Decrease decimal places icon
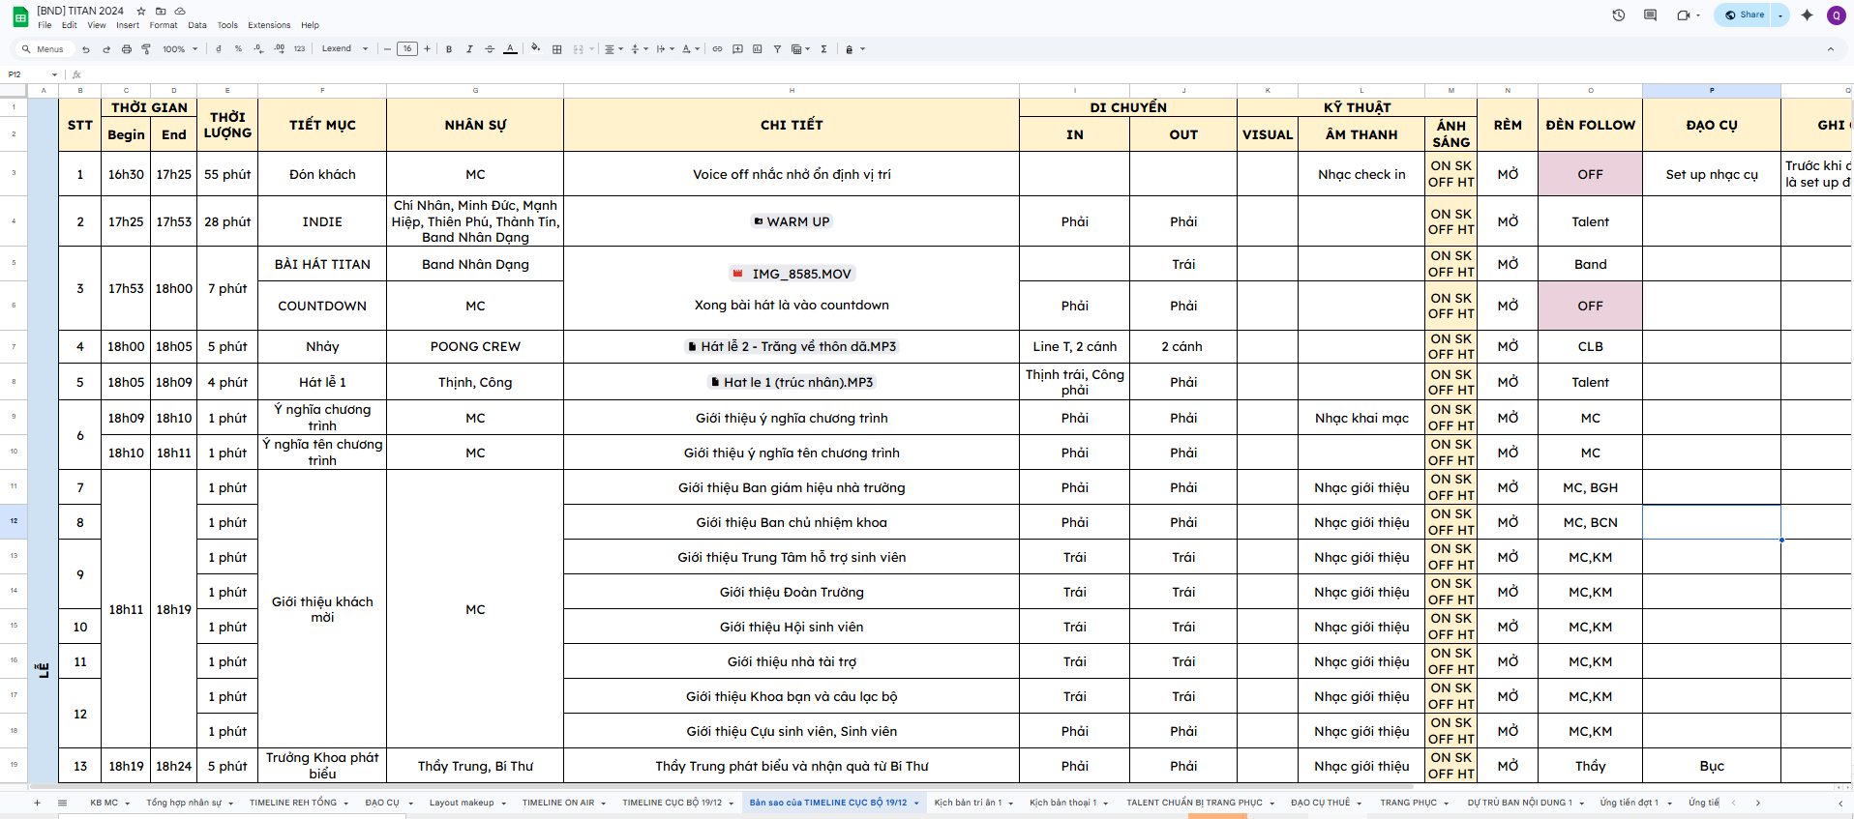This screenshot has width=1854, height=819. 258,49
